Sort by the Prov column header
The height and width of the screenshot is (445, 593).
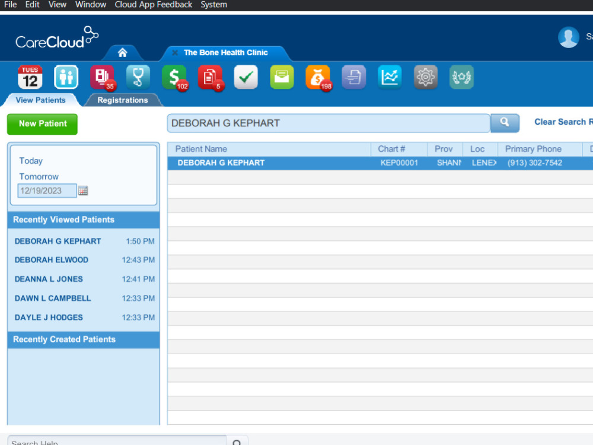pos(445,149)
